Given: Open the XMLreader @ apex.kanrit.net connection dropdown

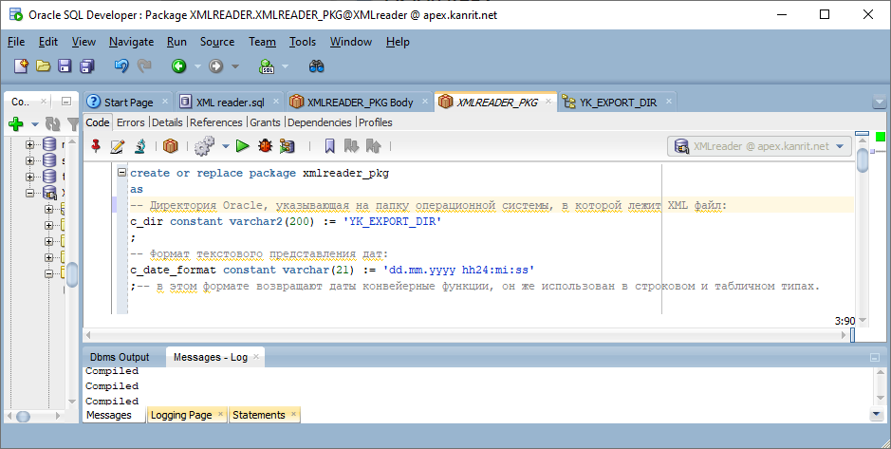Looking at the screenshot, I should tap(759, 146).
